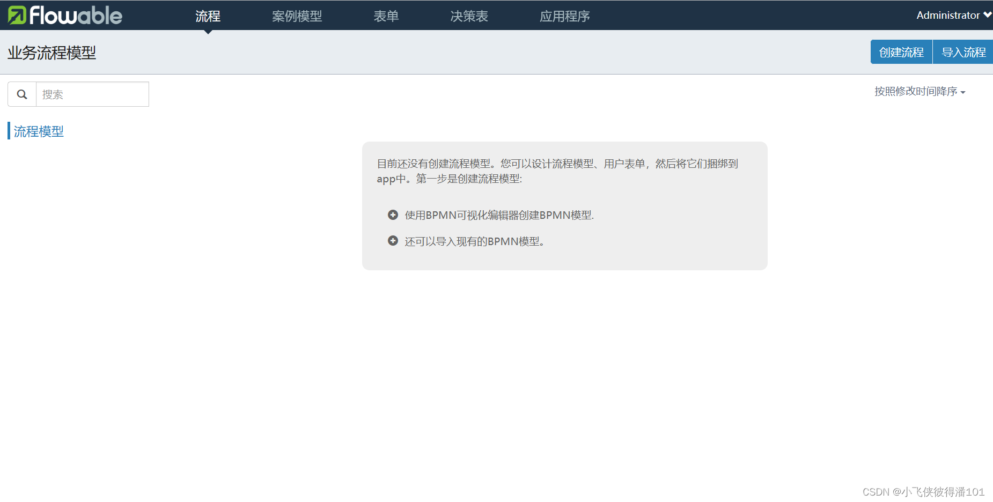993x502 pixels.
Task: Open the 流程 tab
Action: pos(208,16)
